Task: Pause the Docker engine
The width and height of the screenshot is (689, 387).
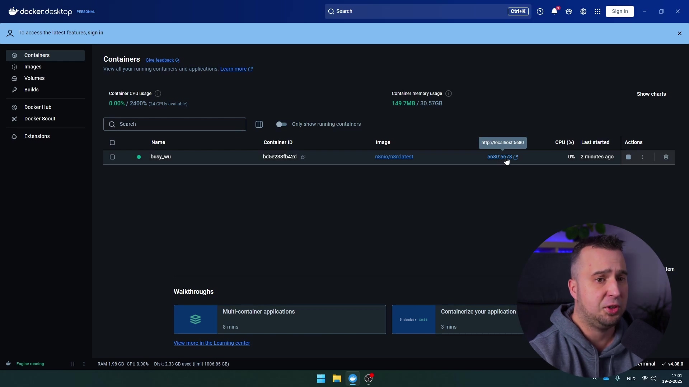Action: 72,364
